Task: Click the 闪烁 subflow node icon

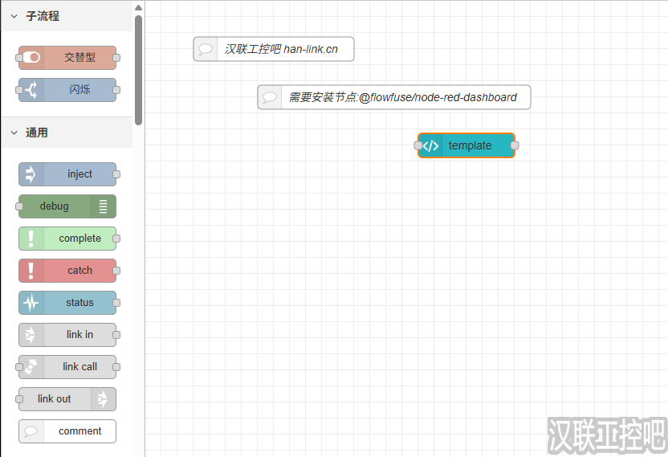Action: (x=31, y=90)
